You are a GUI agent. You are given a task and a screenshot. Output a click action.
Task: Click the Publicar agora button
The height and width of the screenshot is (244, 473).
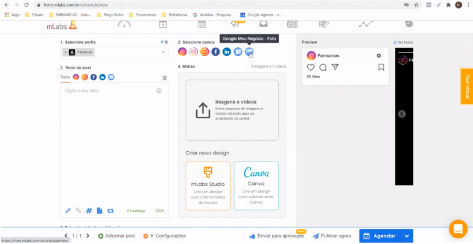[331, 236]
